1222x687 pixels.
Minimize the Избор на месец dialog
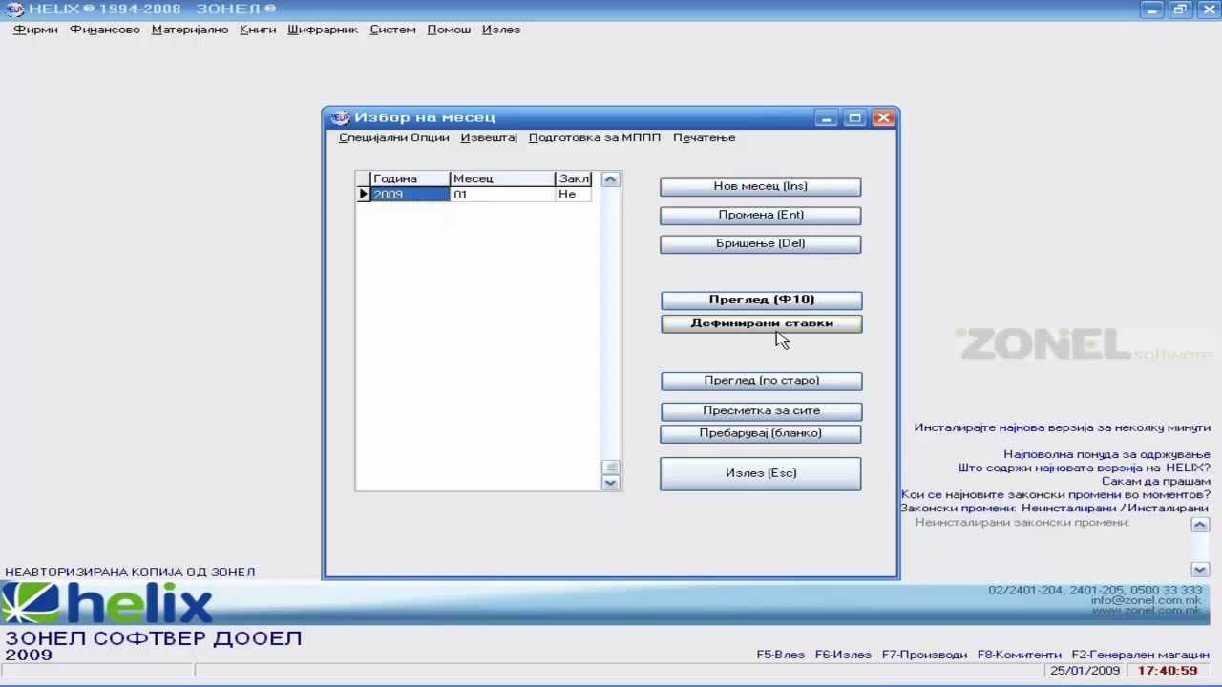[826, 118]
